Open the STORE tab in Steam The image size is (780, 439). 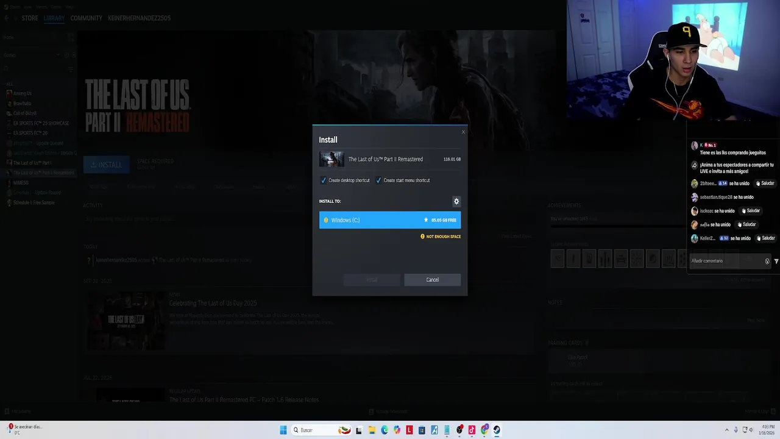30,18
